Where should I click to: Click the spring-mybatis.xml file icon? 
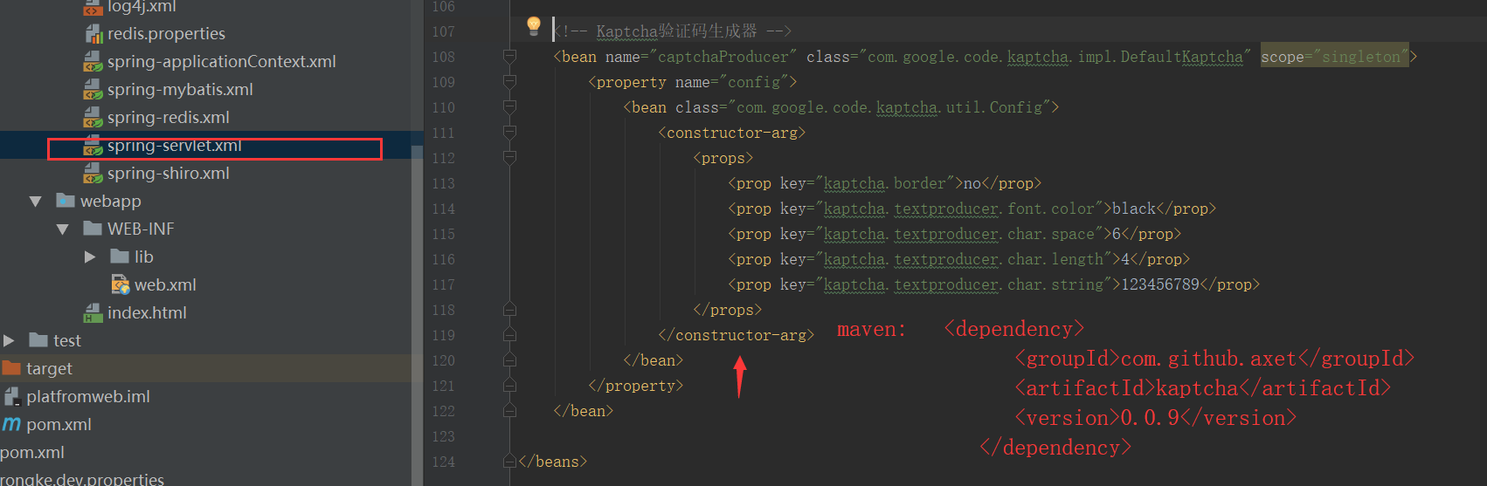(93, 90)
